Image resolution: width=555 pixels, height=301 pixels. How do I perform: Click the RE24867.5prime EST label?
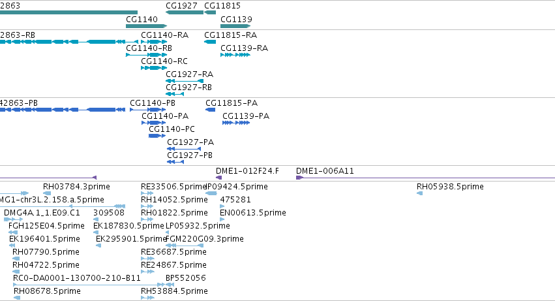click(x=173, y=265)
